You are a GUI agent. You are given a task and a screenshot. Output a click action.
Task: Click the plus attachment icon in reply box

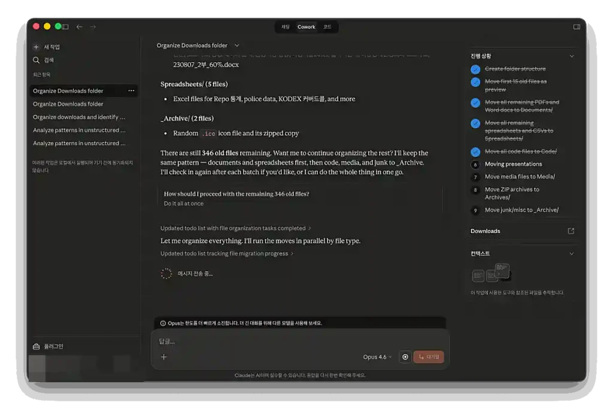tap(164, 357)
